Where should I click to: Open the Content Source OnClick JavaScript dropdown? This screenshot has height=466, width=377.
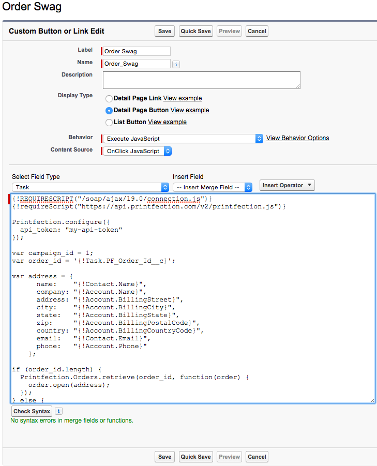point(137,151)
